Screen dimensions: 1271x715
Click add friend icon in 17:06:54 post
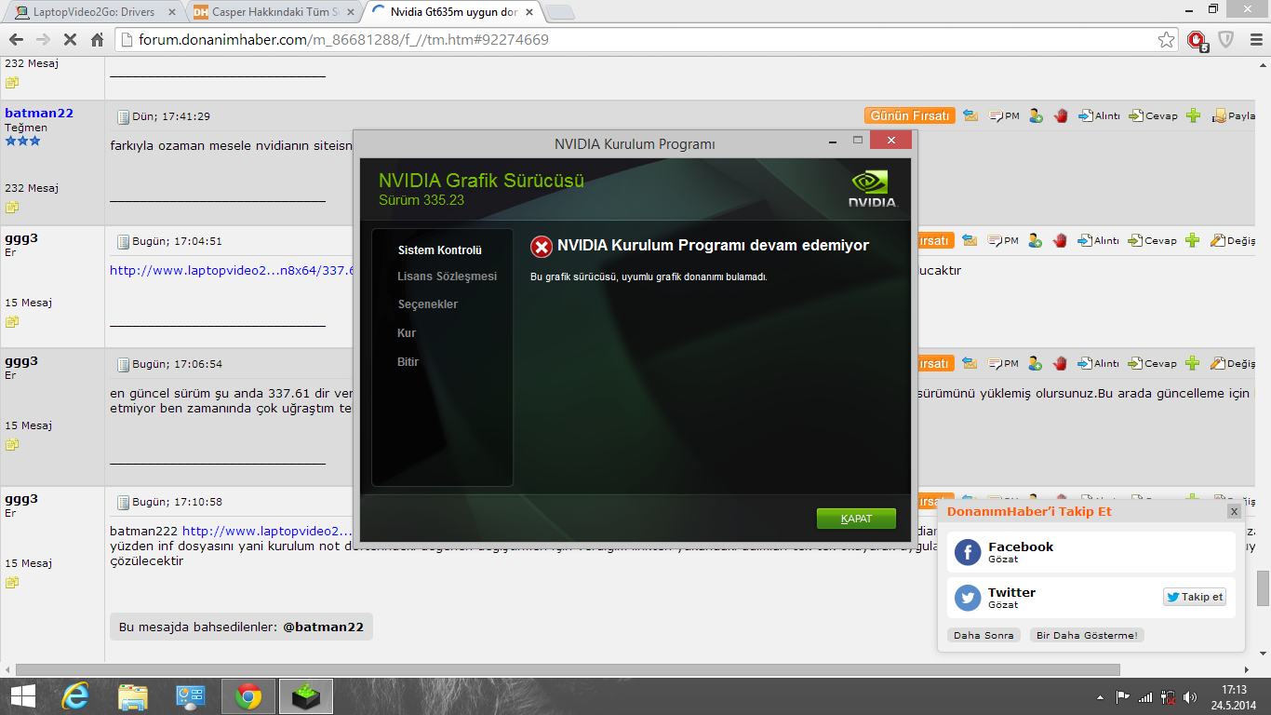[1036, 363]
